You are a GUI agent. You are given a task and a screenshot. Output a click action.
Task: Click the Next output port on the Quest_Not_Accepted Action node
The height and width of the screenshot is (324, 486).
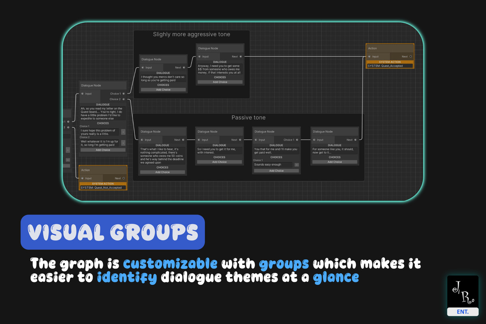[124, 178]
